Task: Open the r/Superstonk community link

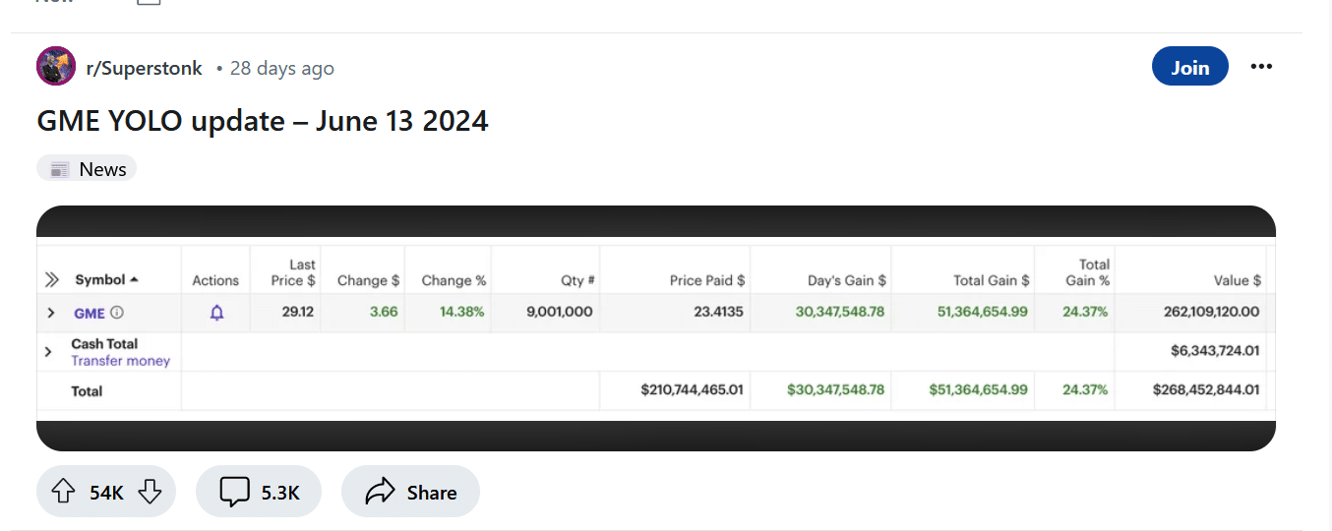Action: [145, 68]
